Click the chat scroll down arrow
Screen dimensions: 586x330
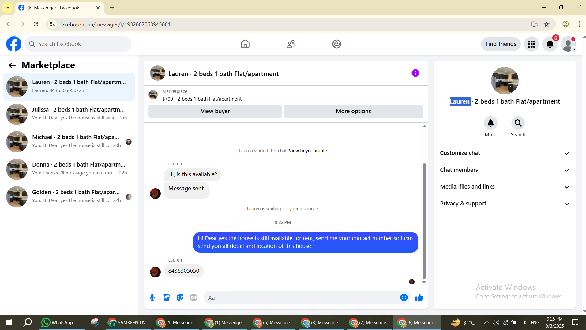424,282
